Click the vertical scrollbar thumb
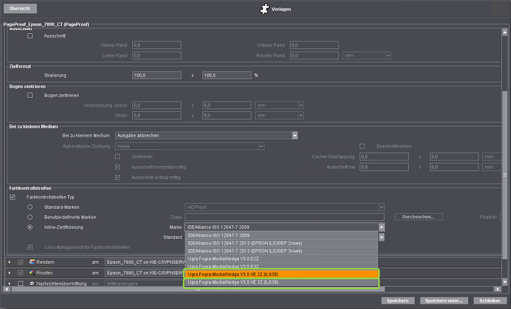This screenshot has width=511, height=309. 505,175
